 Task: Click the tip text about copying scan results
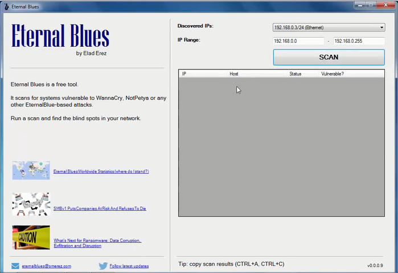tap(231, 264)
